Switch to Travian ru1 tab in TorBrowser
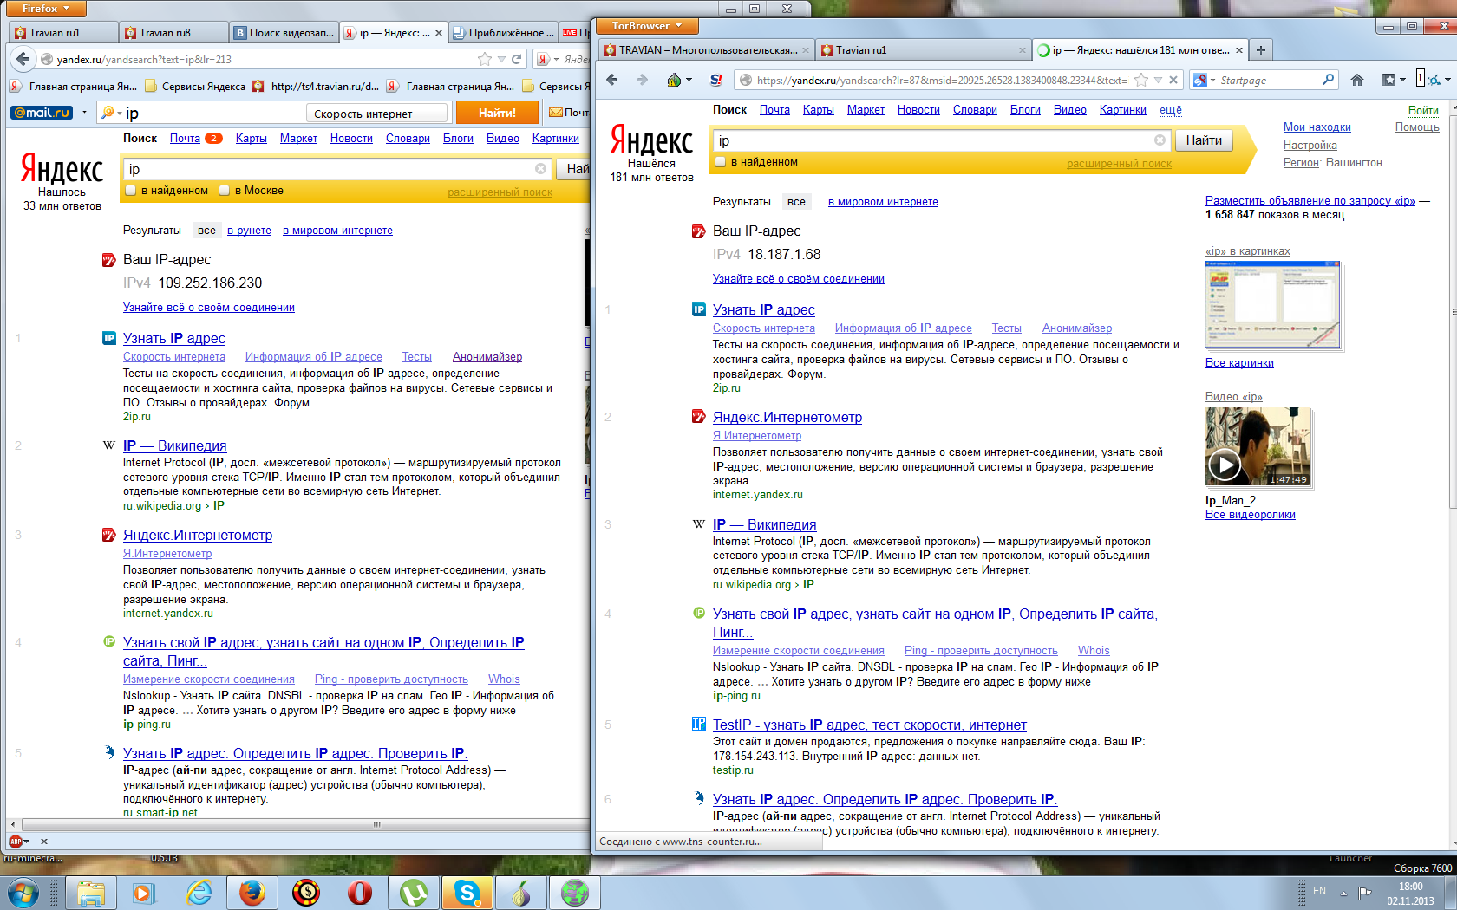The height and width of the screenshot is (910, 1457). (x=923, y=50)
